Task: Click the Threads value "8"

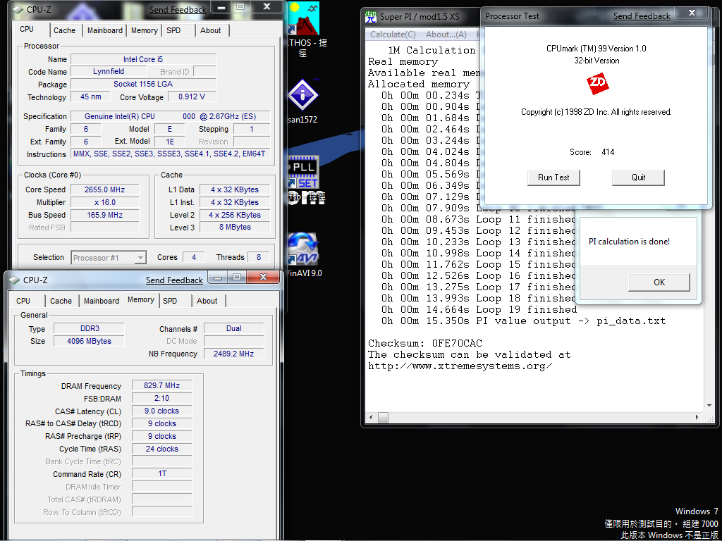Action: pyautogui.click(x=259, y=257)
